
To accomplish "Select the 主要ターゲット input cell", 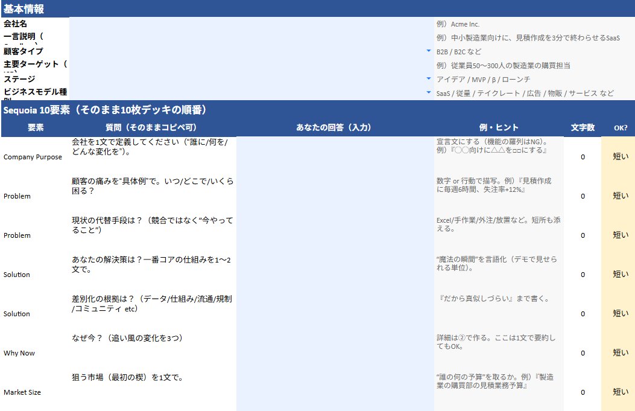I will coord(251,65).
